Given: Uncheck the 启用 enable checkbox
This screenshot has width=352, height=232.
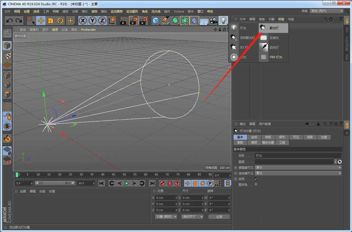Looking at the screenshot, I should (x=256, y=179).
